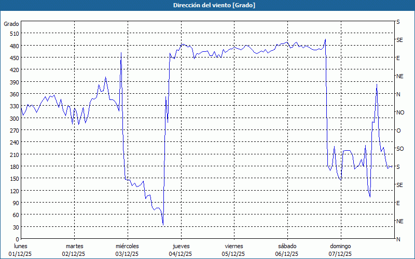Click the 90 tick label

point(15,203)
